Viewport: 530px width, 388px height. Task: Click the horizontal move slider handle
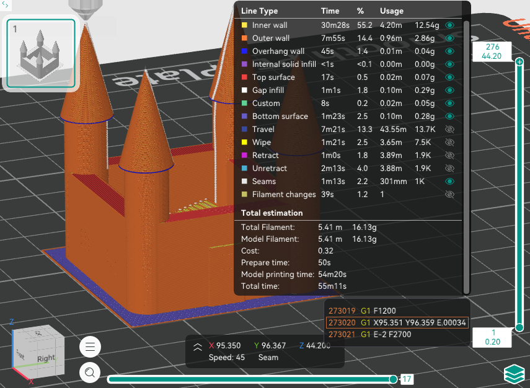[x=393, y=379]
